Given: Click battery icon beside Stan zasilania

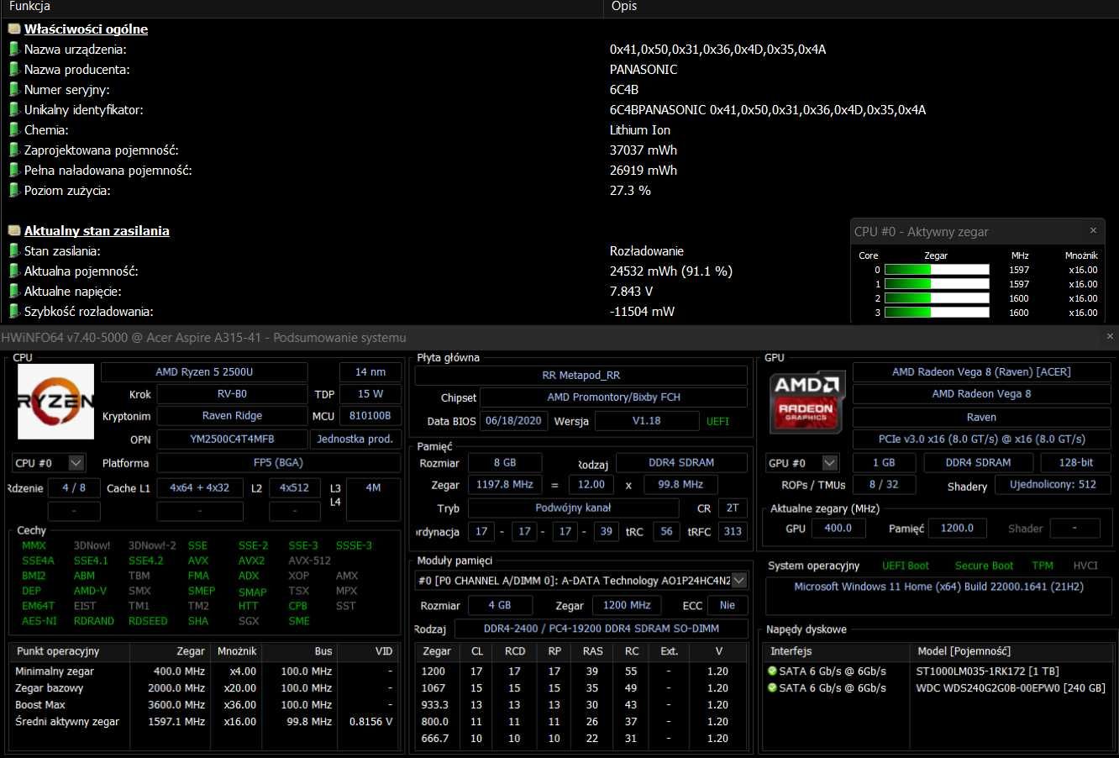Looking at the screenshot, I should tap(14, 250).
